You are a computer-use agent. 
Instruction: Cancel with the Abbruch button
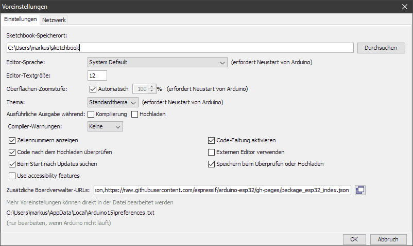[388, 239]
